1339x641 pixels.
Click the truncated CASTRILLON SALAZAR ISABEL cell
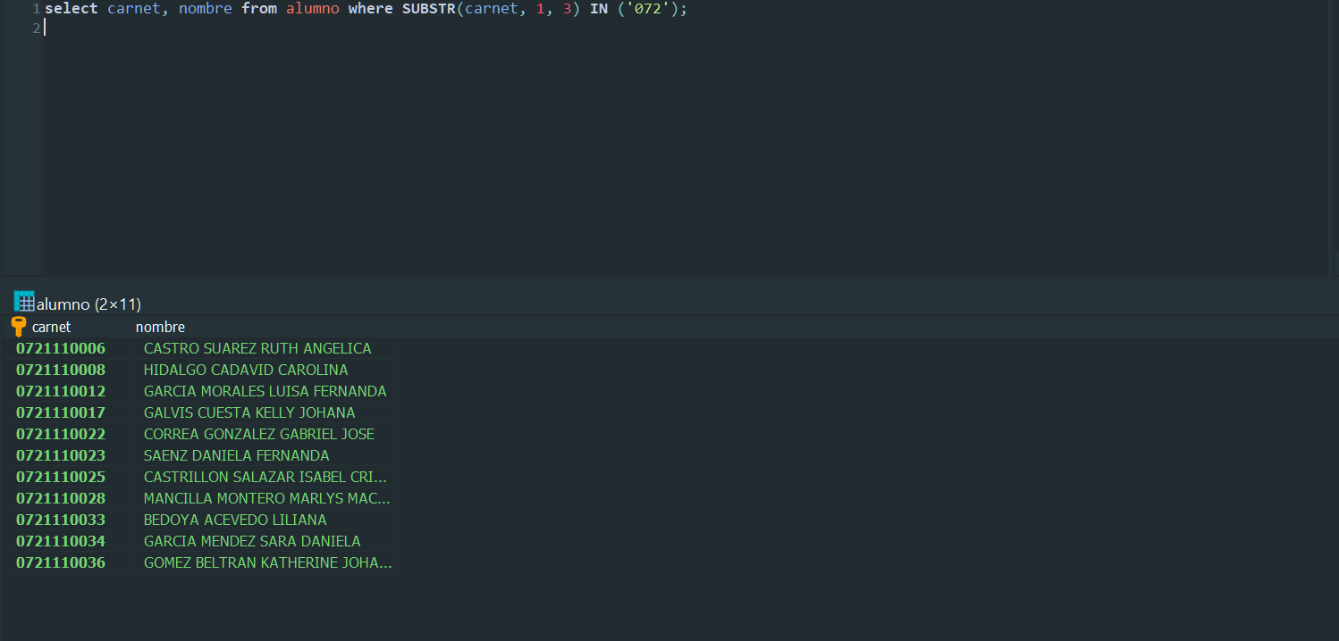[265, 477]
